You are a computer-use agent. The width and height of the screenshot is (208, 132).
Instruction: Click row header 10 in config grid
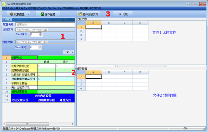click(x=7, y=91)
